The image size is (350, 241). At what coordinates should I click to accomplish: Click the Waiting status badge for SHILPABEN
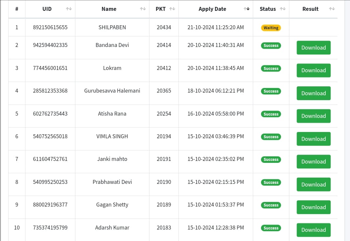[x=271, y=28]
